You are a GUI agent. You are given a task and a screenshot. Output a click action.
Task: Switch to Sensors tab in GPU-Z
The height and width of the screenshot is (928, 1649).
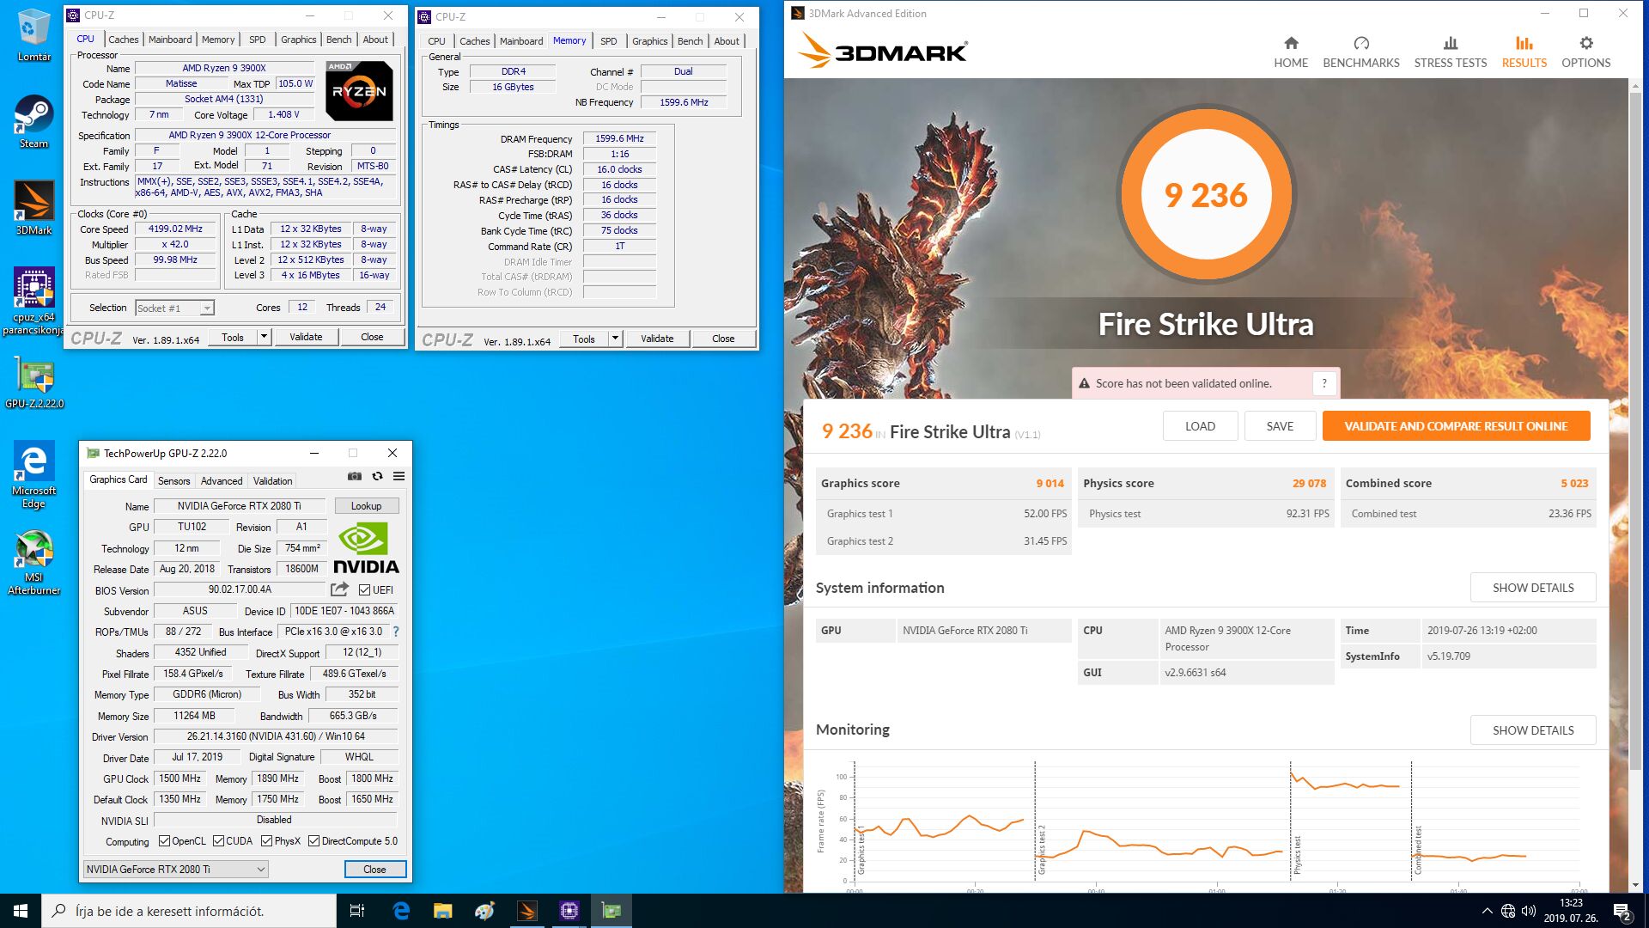coord(173,481)
